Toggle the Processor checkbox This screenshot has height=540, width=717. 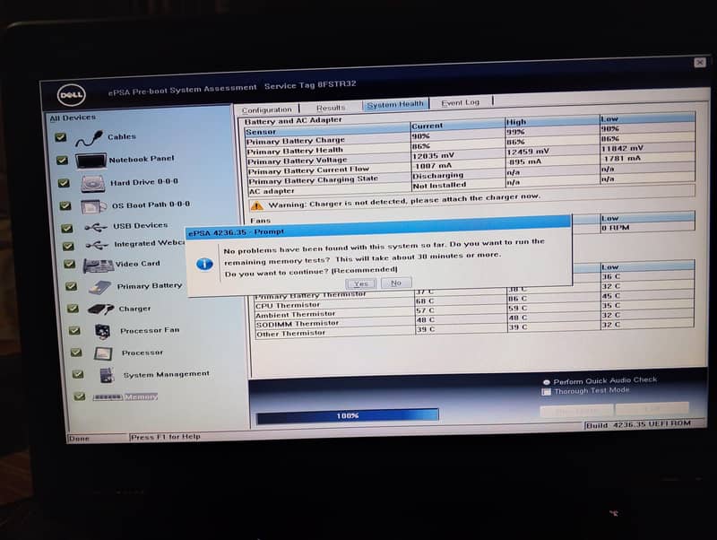(76, 353)
